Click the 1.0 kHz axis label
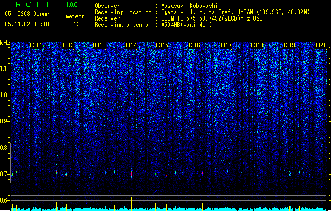Viewport: 332px width, 211px height. point(4,95)
